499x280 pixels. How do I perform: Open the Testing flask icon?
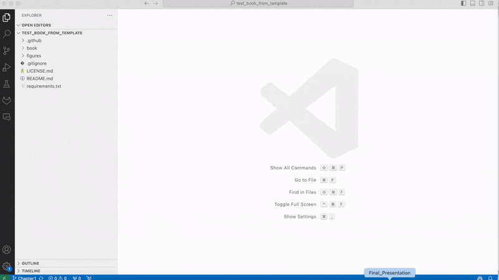point(6,84)
